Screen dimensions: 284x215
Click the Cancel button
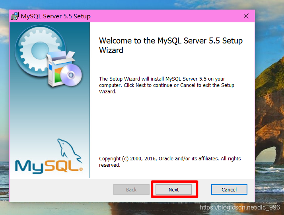(229, 189)
